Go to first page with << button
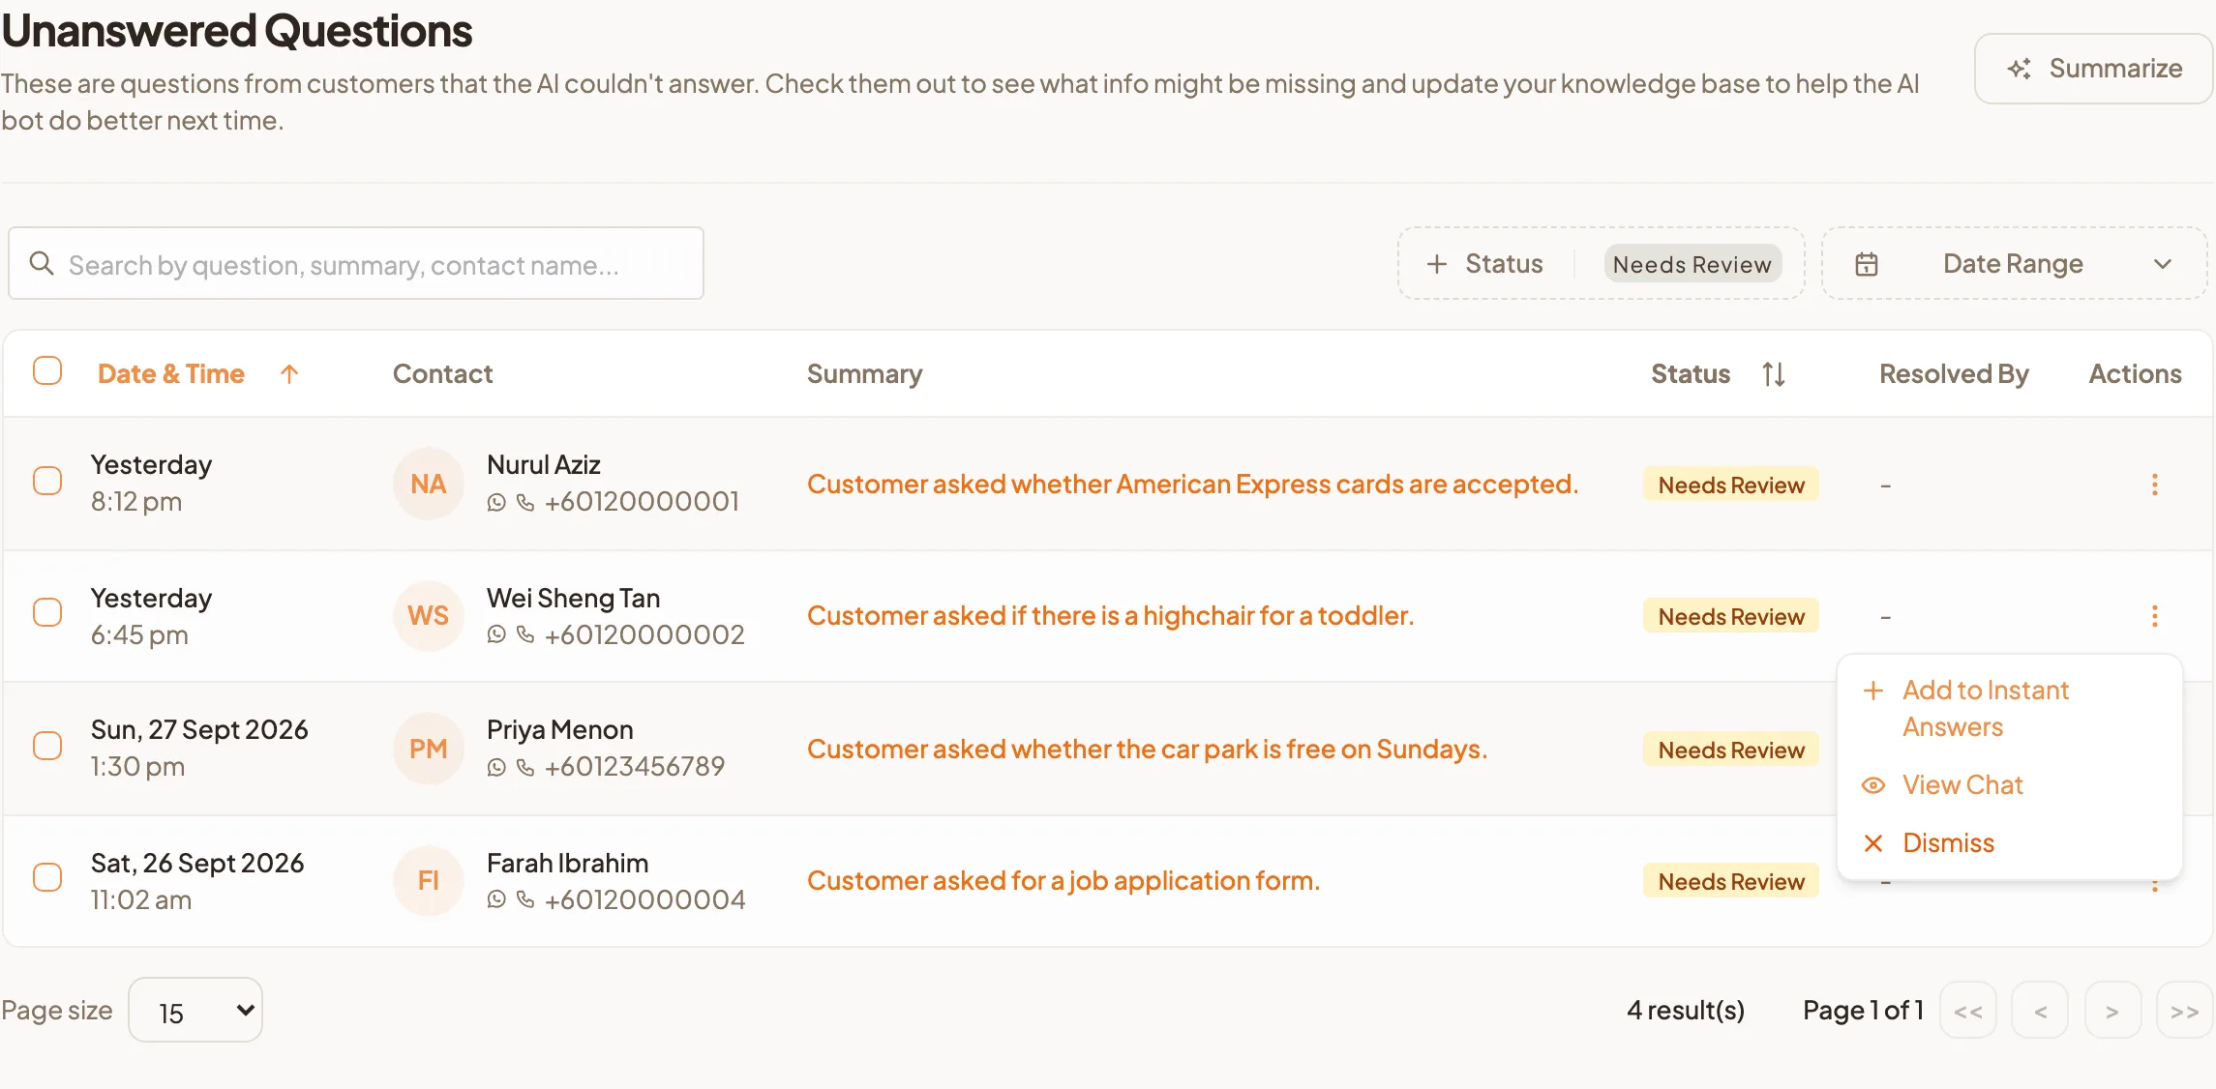The height and width of the screenshot is (1089, 2216). pos(1967,1012)
